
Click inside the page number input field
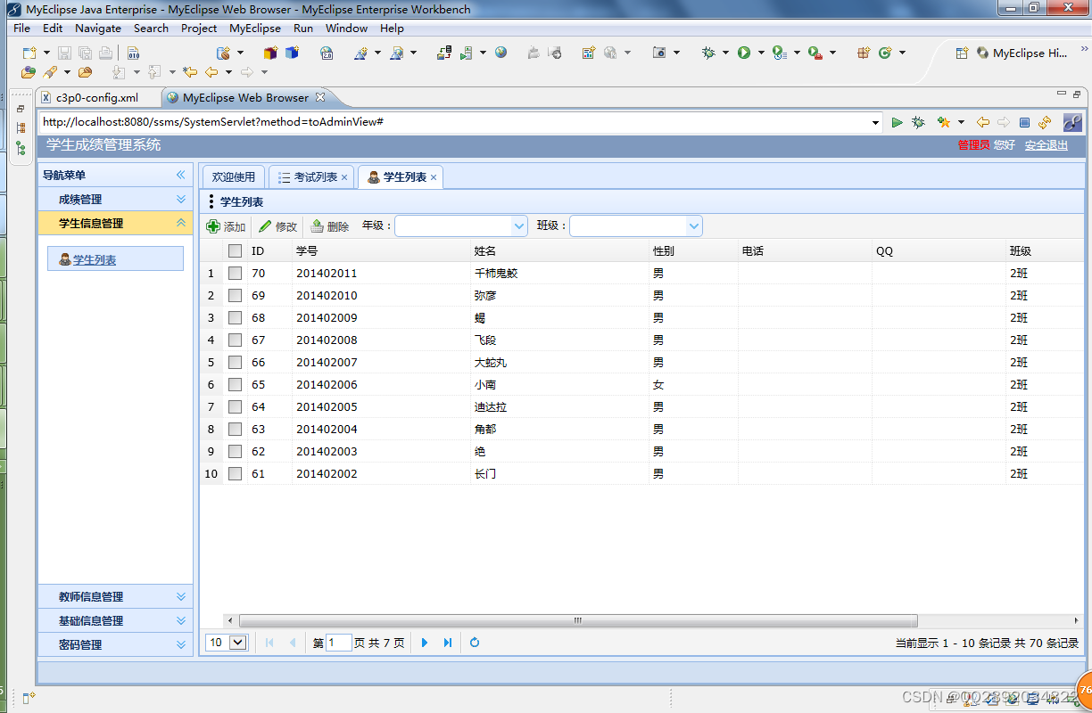coord(337,642)
